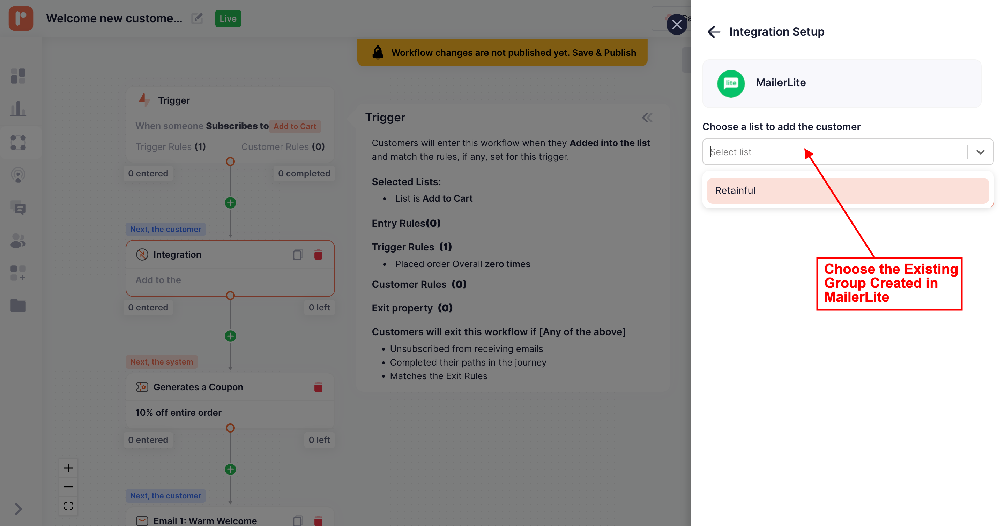
Task: Click the Select list input field
Action: (x=835, y=152)
